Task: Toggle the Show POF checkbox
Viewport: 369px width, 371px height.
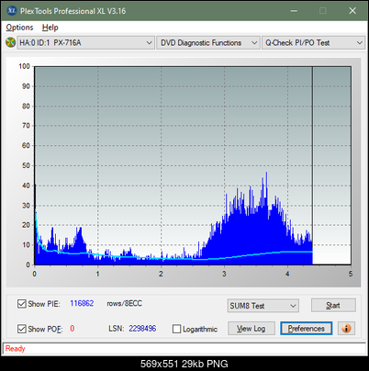Action: pos(22,329)
